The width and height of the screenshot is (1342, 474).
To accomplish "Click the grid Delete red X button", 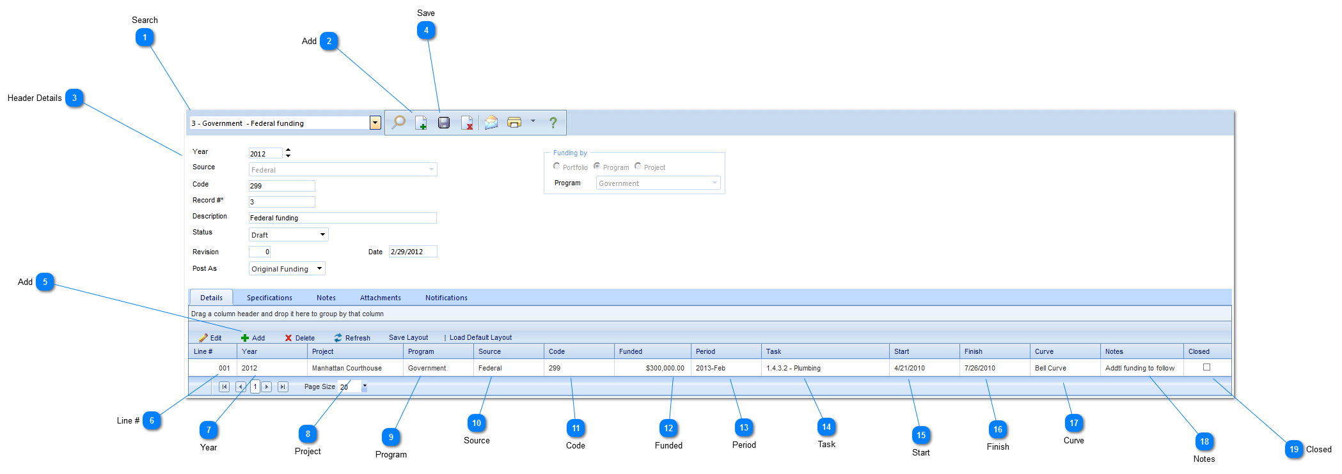I will (x=300, y=338).
